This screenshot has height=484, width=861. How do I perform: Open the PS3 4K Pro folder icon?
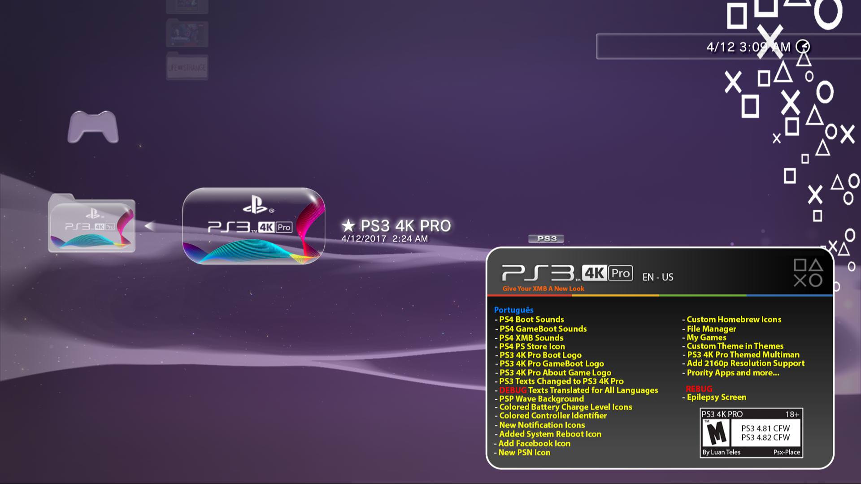coord(92,224)
